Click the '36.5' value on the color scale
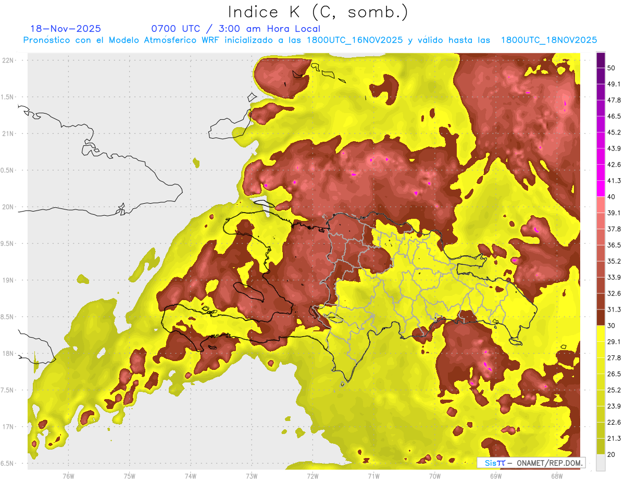Viewport: 625px width, 483px height. coord(614,245)
